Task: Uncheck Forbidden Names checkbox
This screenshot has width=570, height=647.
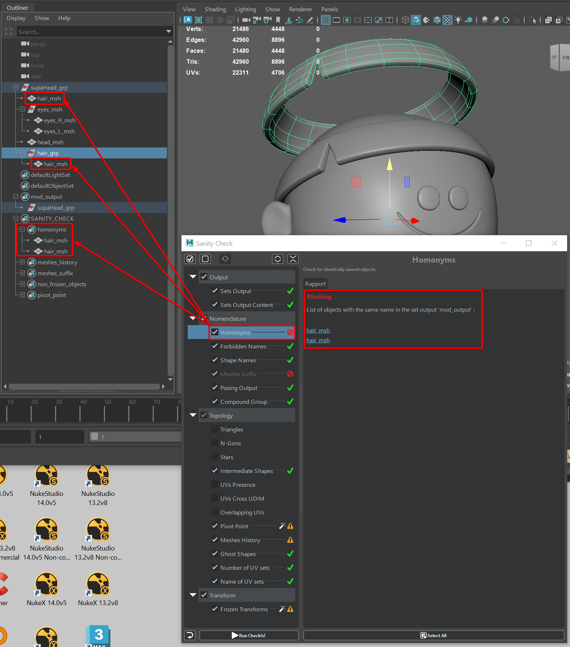Action: coord(215,346)
